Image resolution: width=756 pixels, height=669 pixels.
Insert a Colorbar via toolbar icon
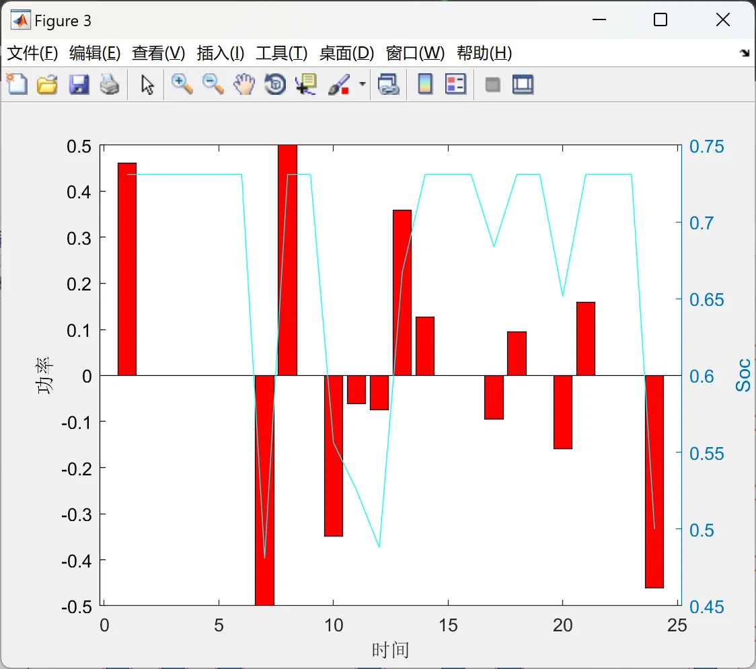click(x=425, y=84)
